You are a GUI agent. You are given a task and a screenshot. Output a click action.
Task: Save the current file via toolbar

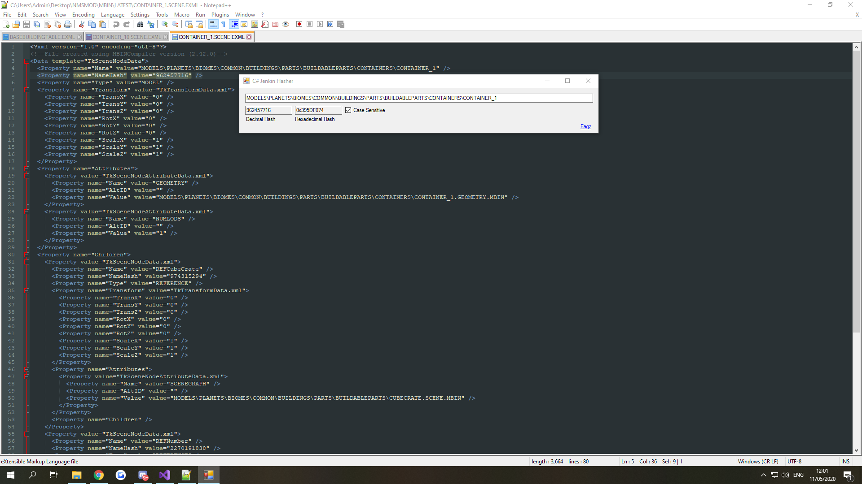[26, 24]
